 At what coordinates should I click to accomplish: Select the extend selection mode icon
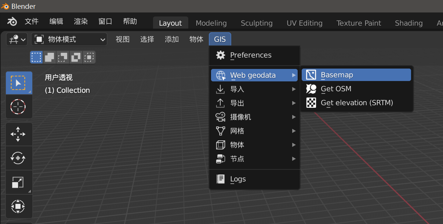click(50, 57)
